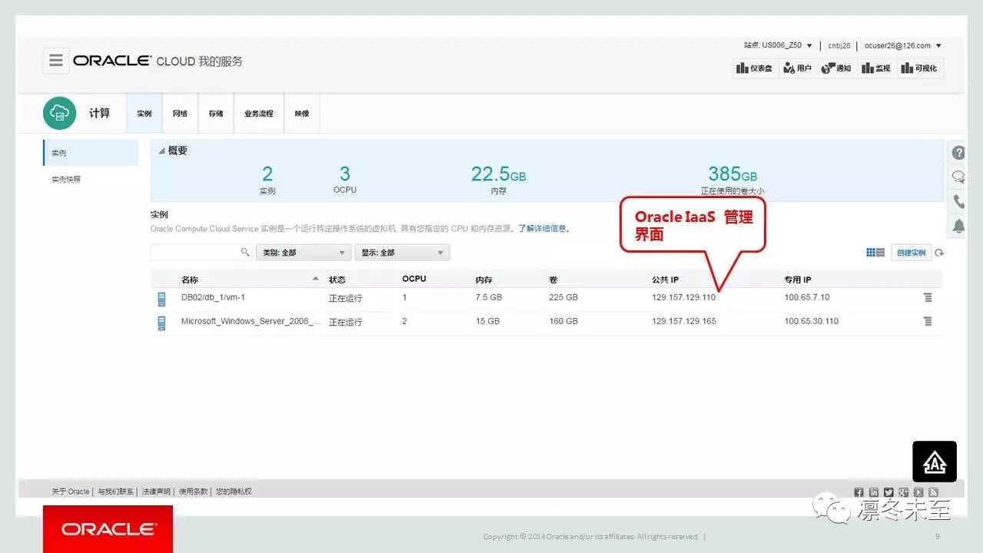Sort by 名称 column arrow
The width and height of the screenshot is (983, 553).
coord(315,278)
